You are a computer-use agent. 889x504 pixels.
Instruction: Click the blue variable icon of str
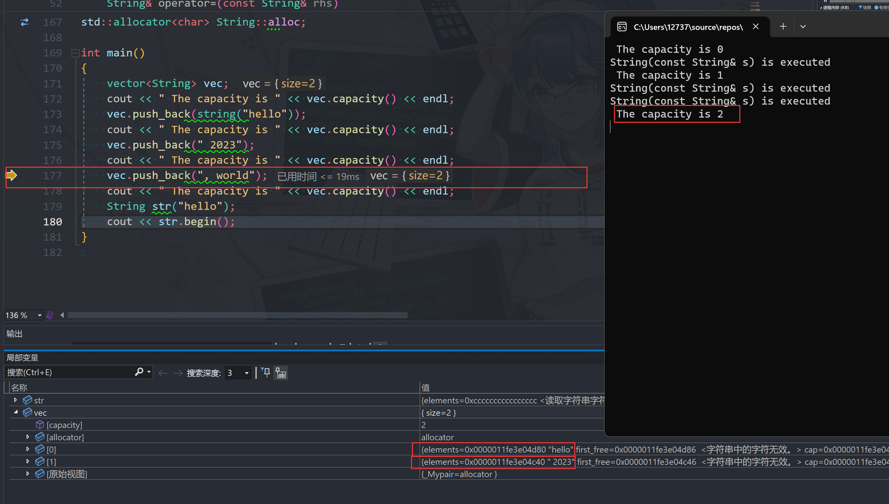27,400
